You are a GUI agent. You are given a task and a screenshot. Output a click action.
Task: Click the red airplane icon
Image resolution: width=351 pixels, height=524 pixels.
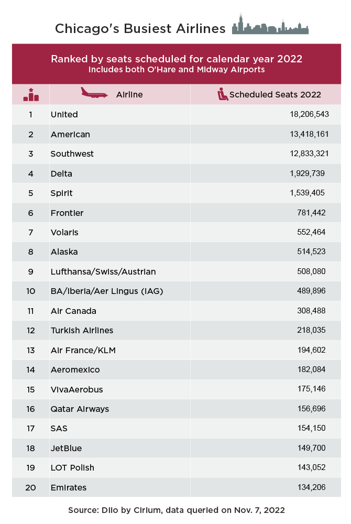(94, 93)
